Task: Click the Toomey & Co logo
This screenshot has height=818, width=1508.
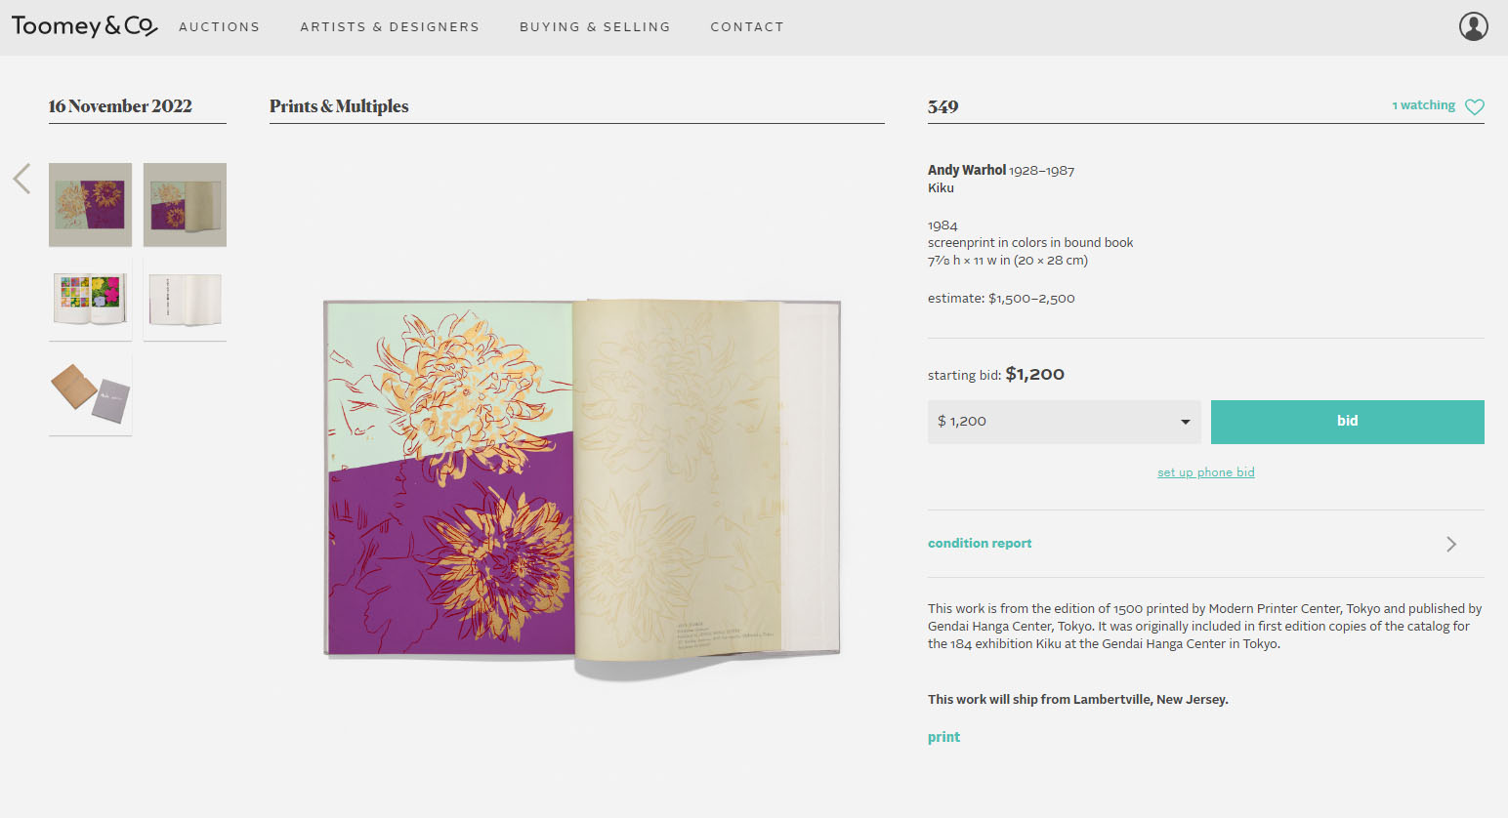Action: point(84,26)
